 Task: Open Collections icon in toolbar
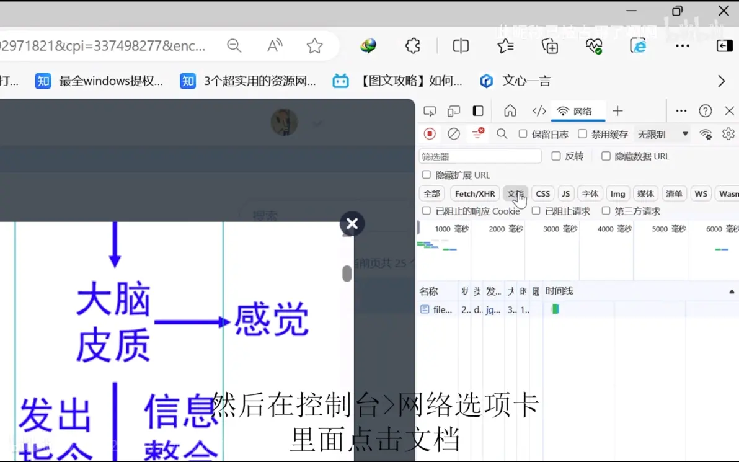pyautogui.click(x=549, y=46)
